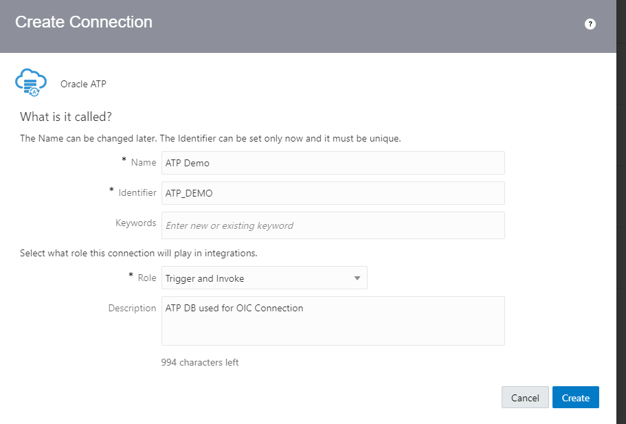Edit the Description text area
626x424 pixels.
(333, 320)
